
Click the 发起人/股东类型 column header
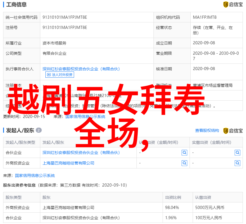[x=20, y=142]
